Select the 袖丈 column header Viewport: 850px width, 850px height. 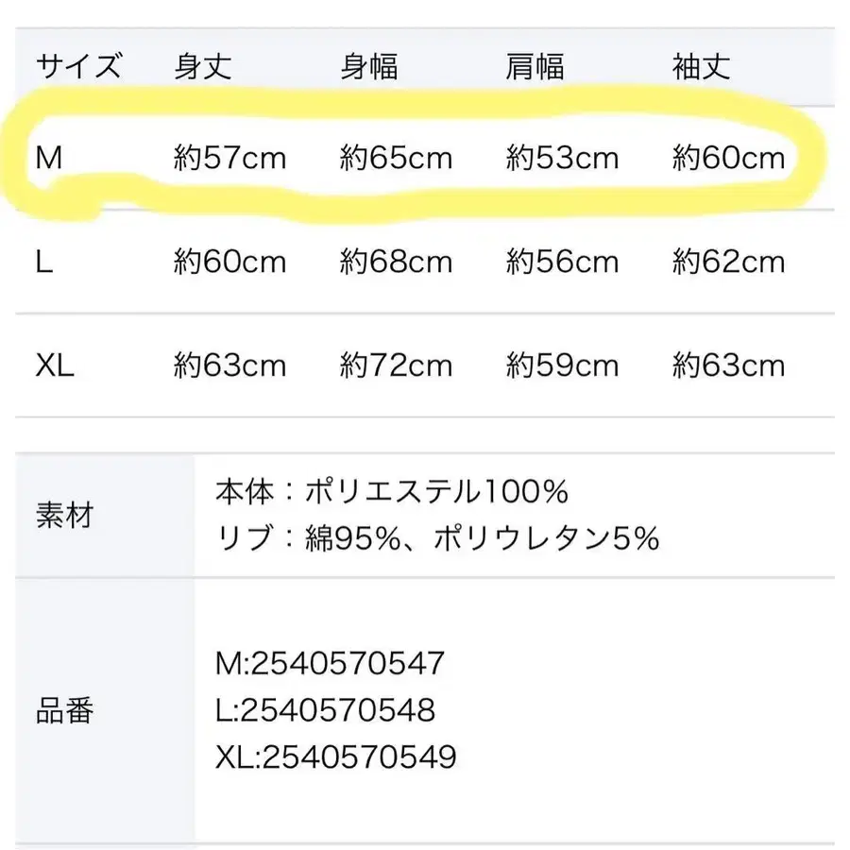coord(701,67)
